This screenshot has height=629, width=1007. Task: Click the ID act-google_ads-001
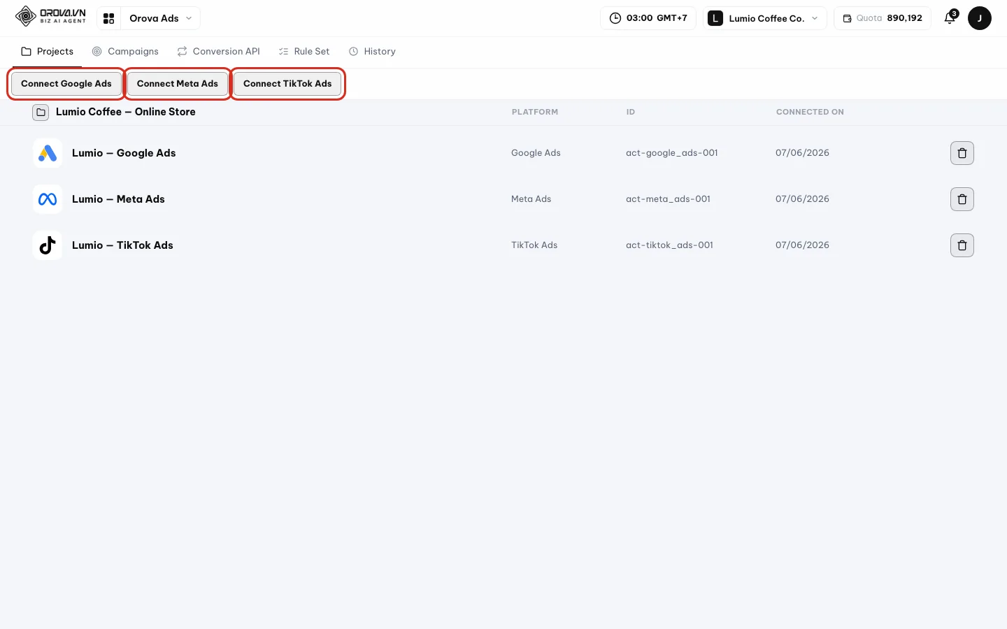tap(672, 153)
